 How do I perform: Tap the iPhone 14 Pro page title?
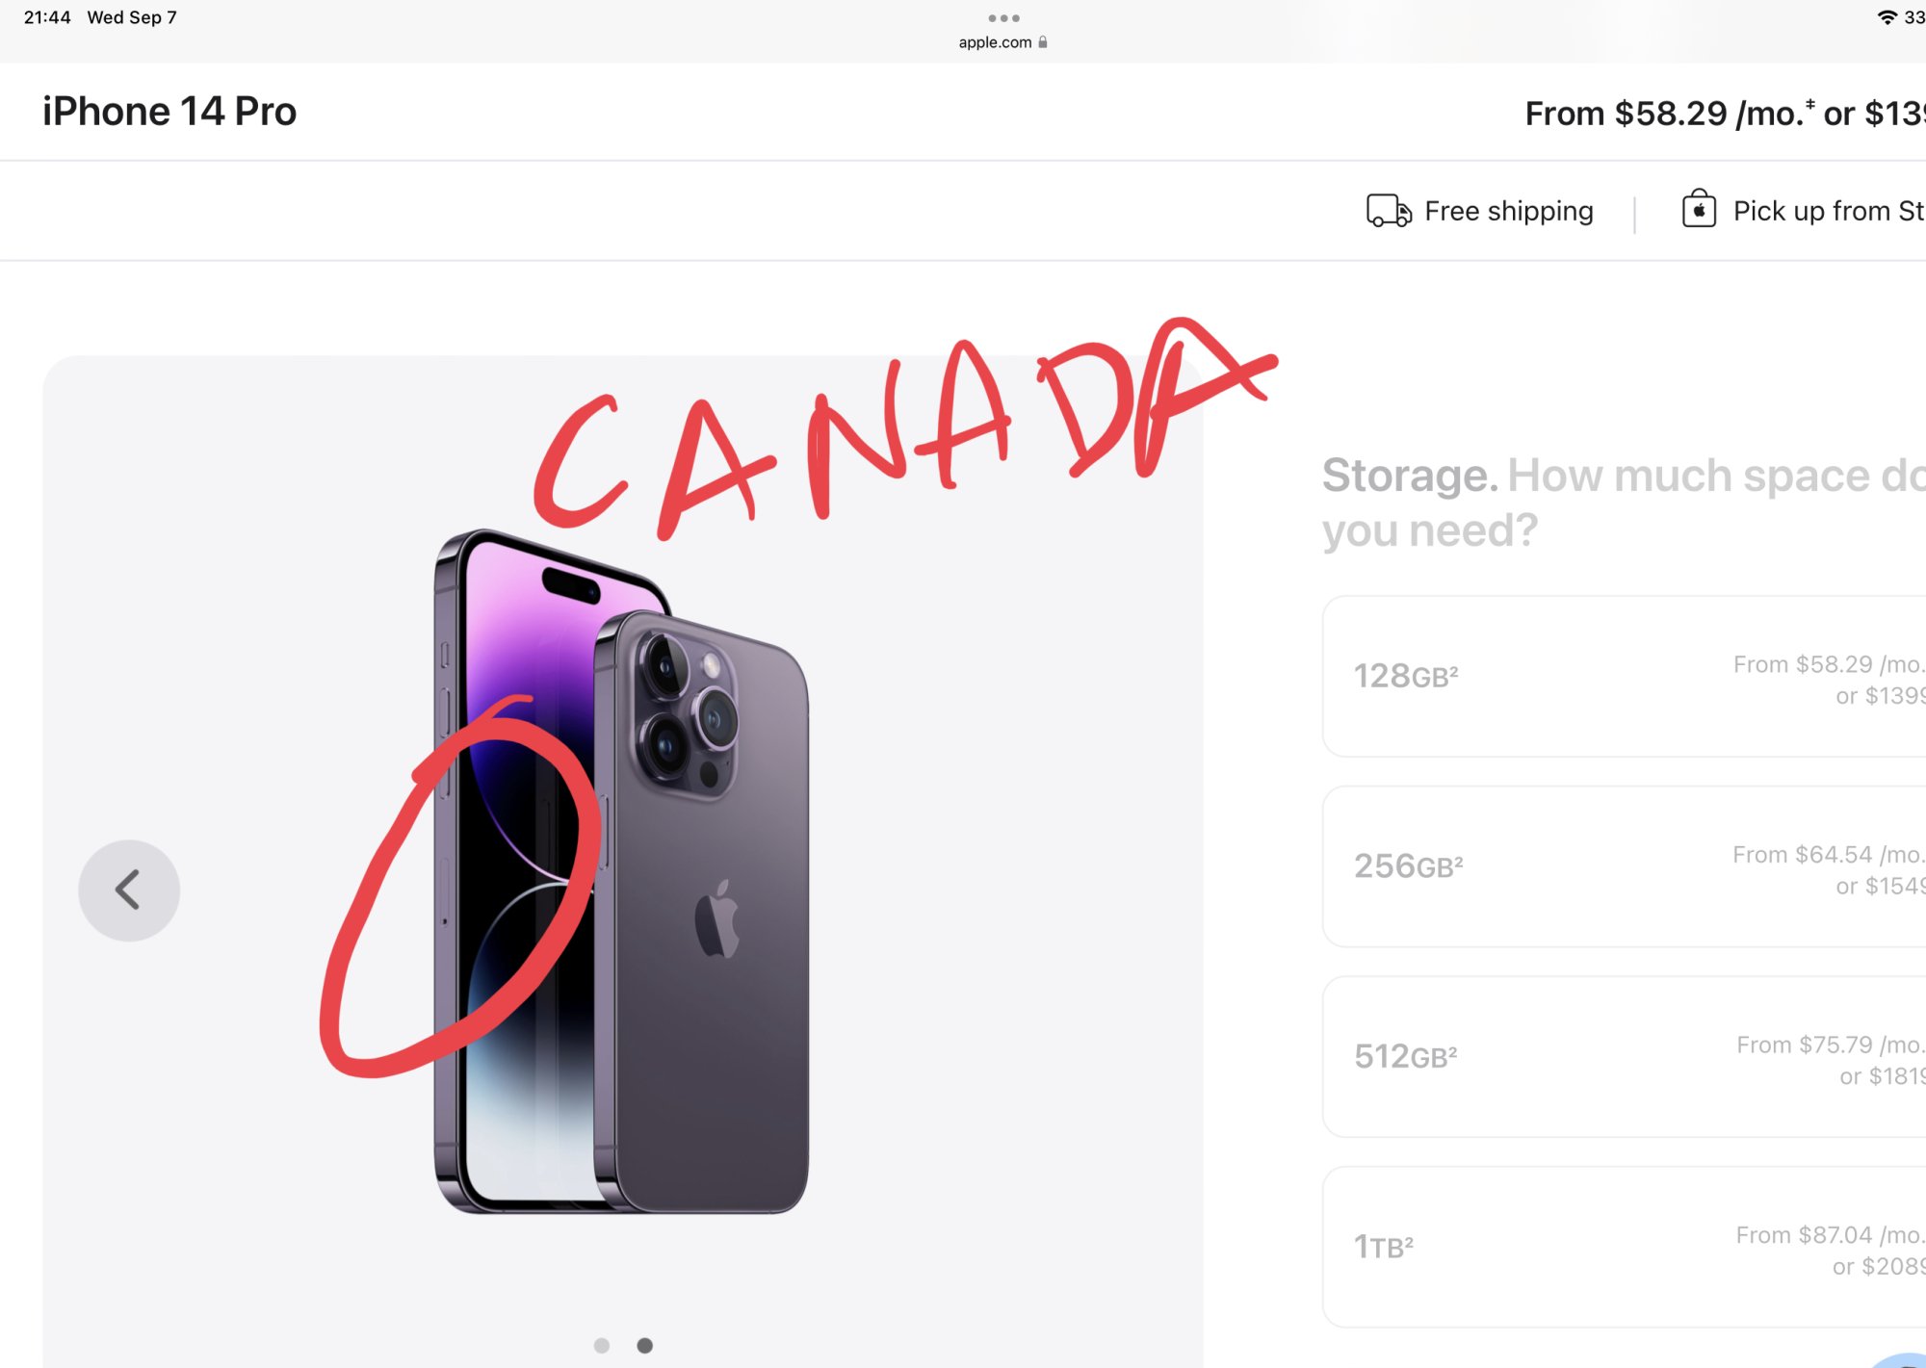click(169, 112)
